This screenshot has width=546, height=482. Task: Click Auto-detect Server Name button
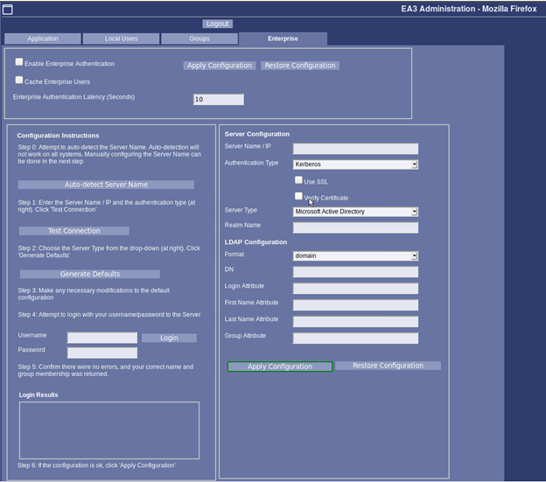(x=106, y=185)
